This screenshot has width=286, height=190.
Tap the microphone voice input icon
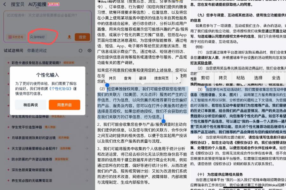[69, 37]
